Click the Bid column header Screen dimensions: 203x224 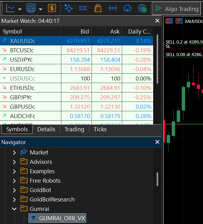pos(76,31)
